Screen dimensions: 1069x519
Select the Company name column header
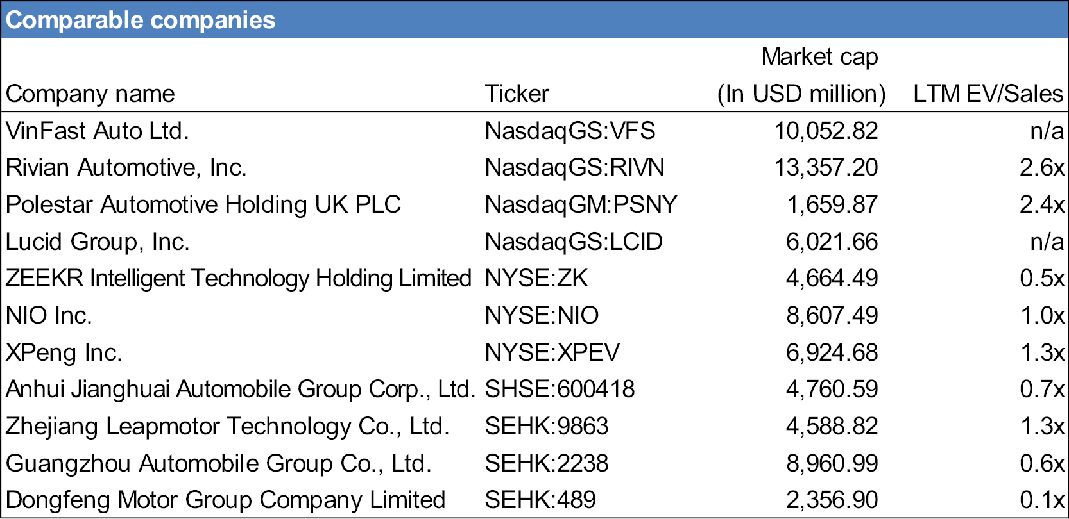tap(90, 94)
